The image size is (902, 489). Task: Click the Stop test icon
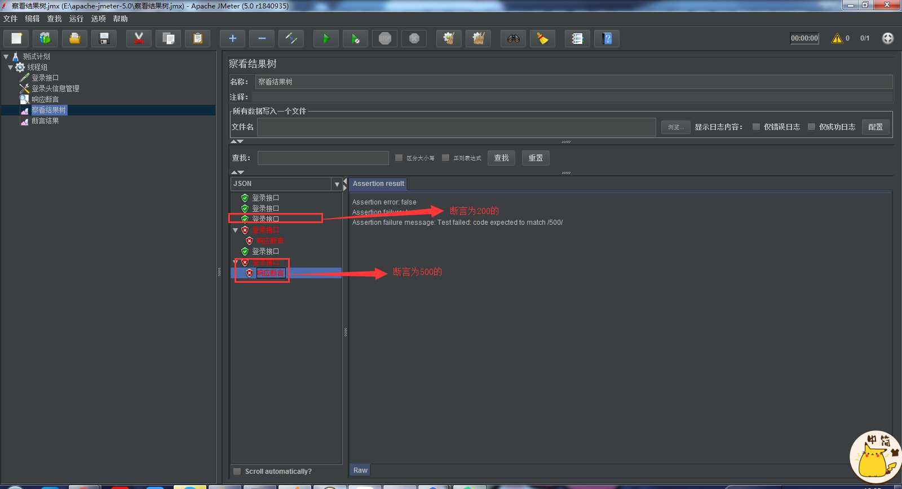pyautogui.click(x=385, y=38)
